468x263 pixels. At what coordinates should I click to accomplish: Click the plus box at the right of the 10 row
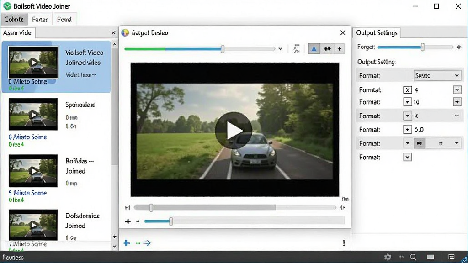(x=457, y=102)
